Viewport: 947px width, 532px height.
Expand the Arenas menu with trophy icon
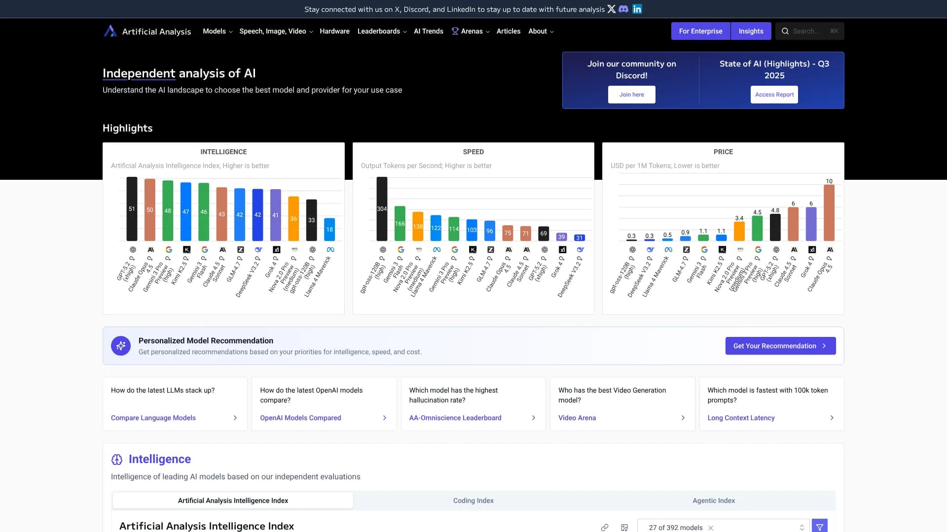click(471, 31)
